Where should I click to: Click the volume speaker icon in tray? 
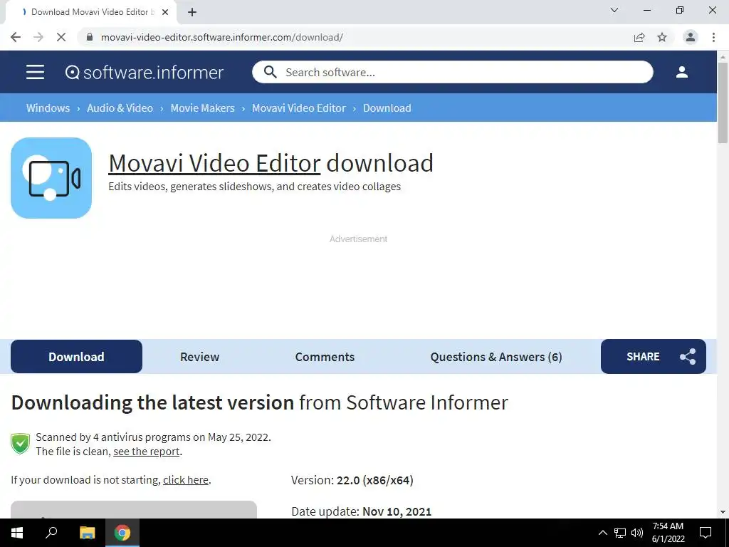pyautogui.click(x=637, y=533)
